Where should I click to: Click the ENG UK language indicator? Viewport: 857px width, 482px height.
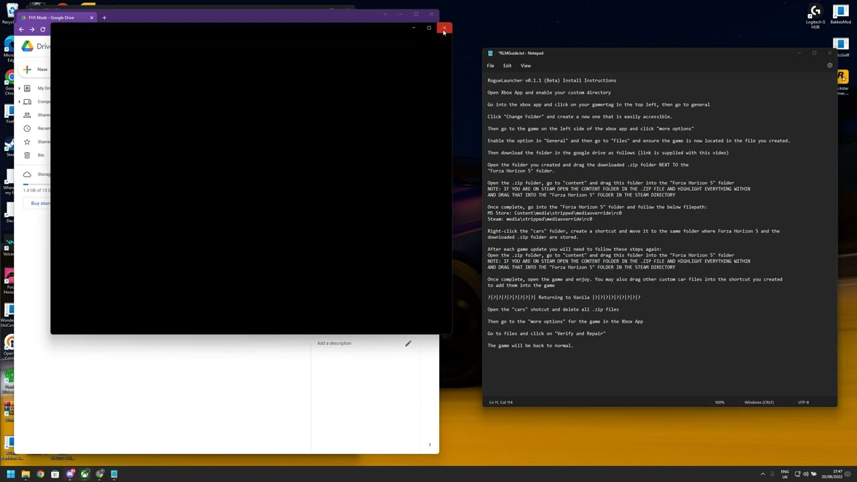pos(785,474)
